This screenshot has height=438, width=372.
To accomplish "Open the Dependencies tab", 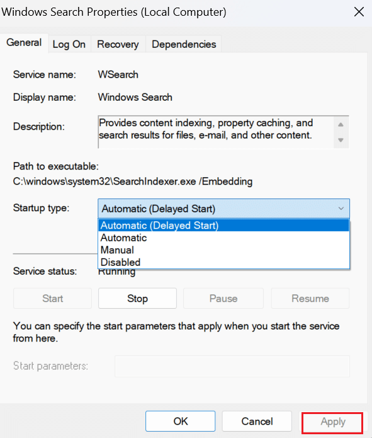I will point(184,44).
